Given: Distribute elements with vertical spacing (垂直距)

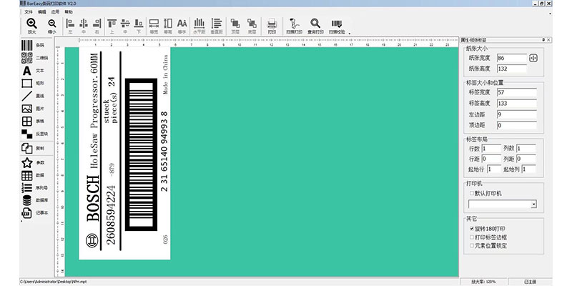Looking at the screenshot, I should 217,24.
